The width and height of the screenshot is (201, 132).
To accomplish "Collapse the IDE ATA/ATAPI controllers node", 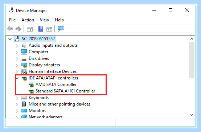I will pyautogui.click(x=17, y=78).
